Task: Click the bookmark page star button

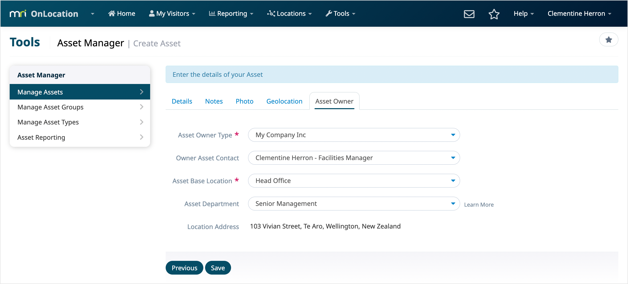Action: [609, 40]
